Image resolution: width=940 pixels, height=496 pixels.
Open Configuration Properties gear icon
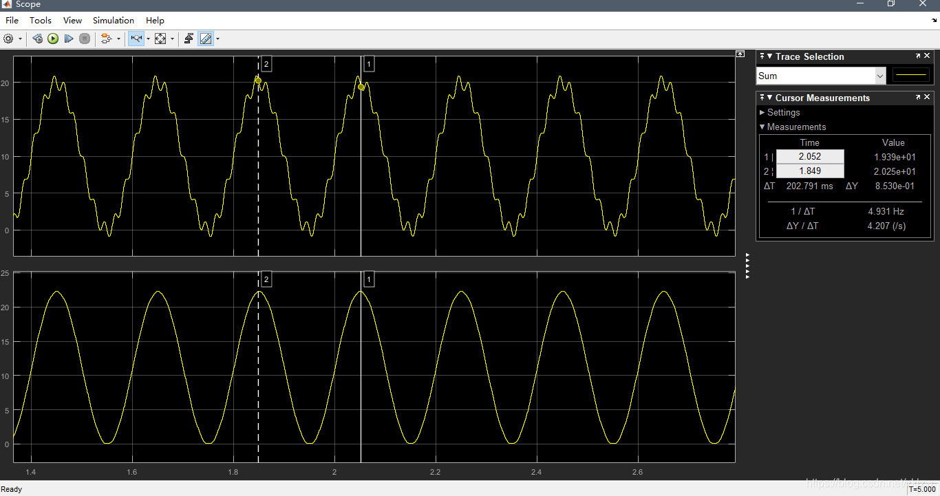pos(8,39)
